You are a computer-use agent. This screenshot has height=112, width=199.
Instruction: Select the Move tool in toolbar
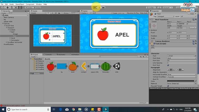pos(7,7)
